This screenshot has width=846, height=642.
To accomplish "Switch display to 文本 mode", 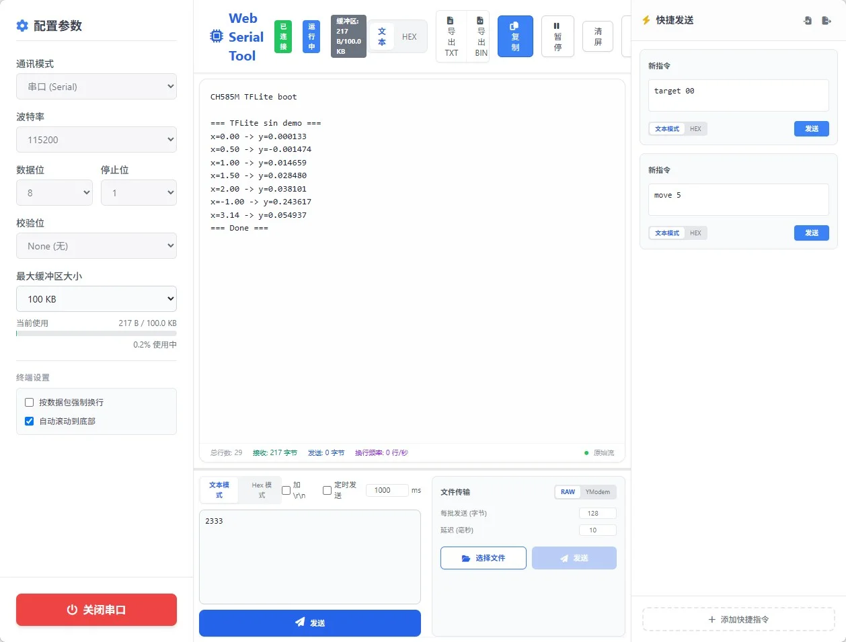I will tap(382, 37).
